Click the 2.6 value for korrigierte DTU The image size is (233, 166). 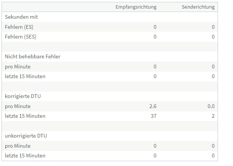tap(153, 106)
